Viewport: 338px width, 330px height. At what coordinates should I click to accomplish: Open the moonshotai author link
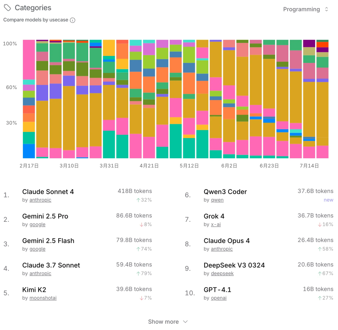(43, 298)
